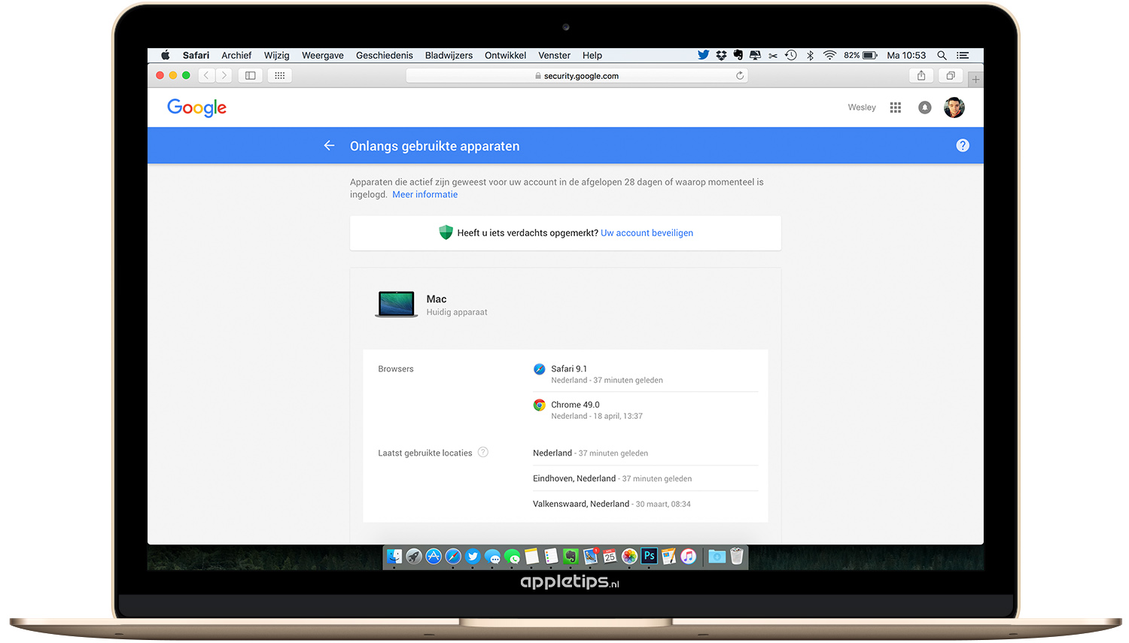
Task: Go back using the blue header arrow
Action: pyautogui.click(x=329, y=146)
